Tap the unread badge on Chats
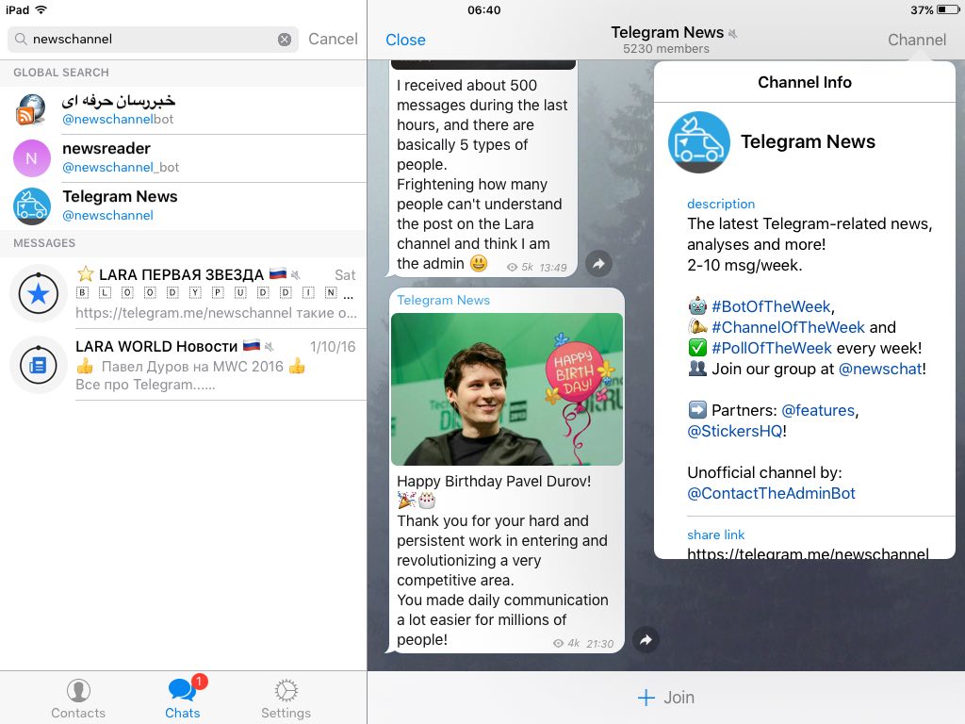This screenshot has width=965, height=724. tap(200, 682)
